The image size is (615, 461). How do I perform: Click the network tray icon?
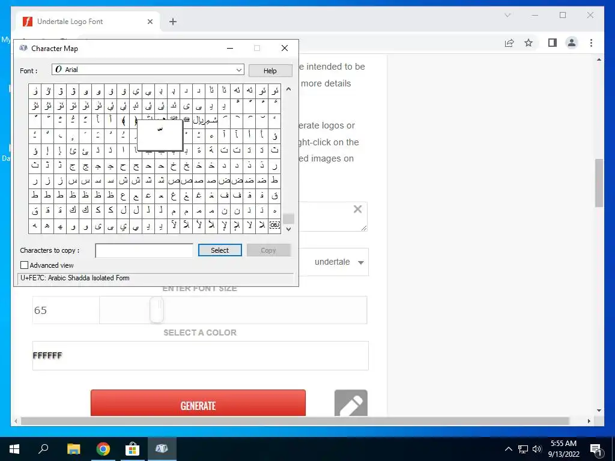pos(523,449)
